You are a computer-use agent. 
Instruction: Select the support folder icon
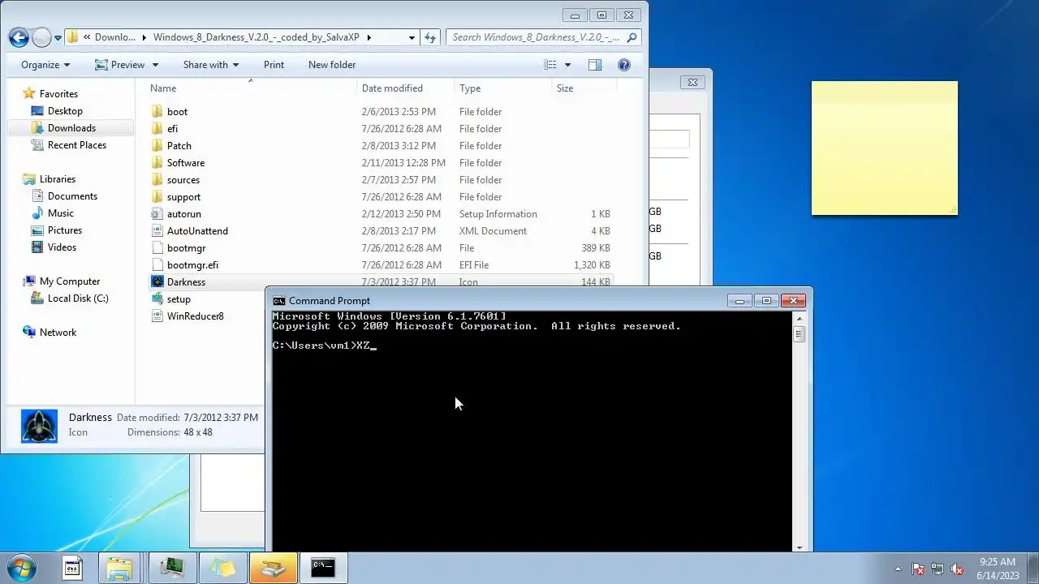click(x=157, y=197)
